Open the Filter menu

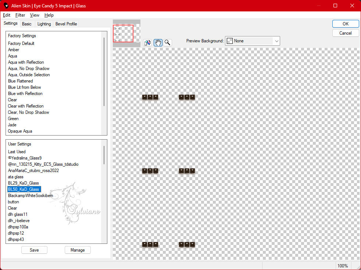click(20, 15)
